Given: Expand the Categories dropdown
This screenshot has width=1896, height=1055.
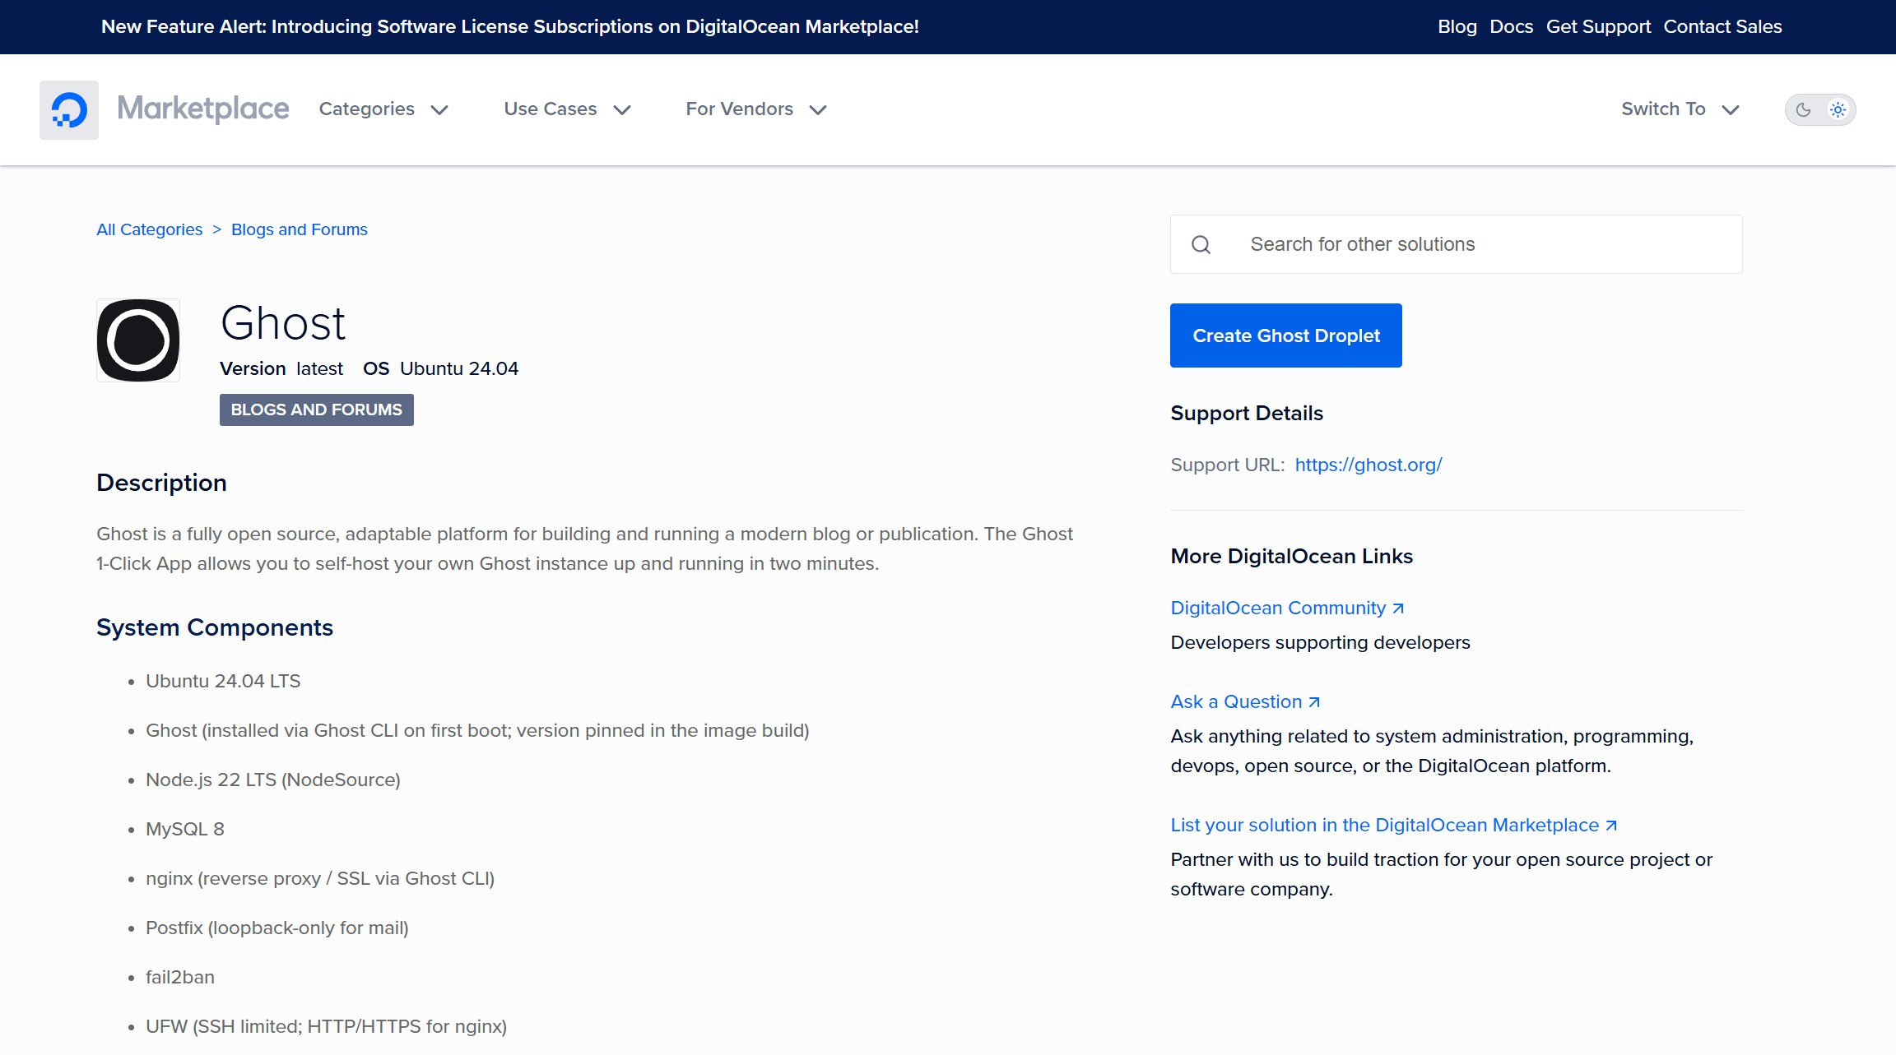Looking at the screenshot, I should point(383,109).
